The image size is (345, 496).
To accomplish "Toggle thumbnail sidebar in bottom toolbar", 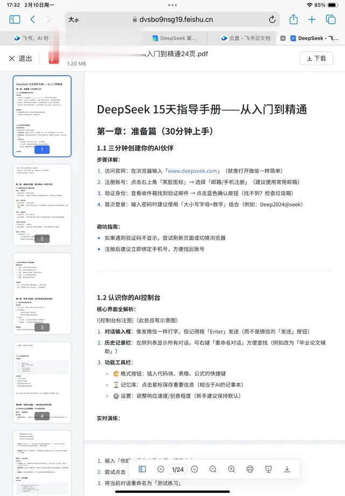I will [142, 469].
